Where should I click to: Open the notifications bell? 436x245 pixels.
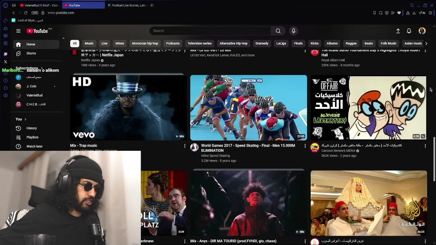409,31
